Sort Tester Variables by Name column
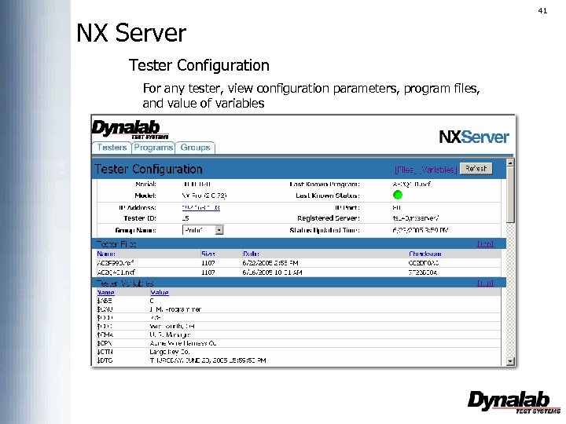 (x=106, y=292)
